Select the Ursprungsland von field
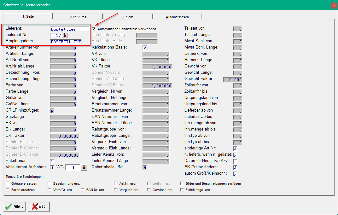The image size is (338, 215). 237,98
